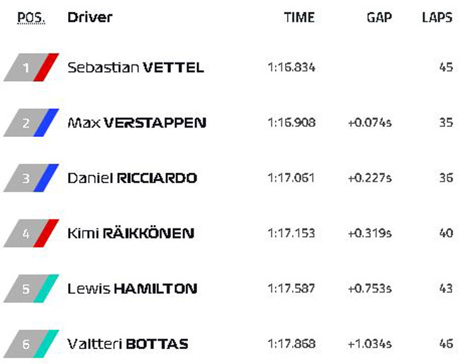Click Bottas's lap count 46
Image resolution: width=468 pixels, height=364 pixels.
(x=446, y=343)
